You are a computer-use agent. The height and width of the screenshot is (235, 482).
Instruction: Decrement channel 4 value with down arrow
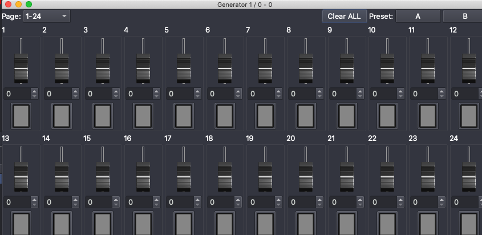pyautogui.click(x=157, y=96)
